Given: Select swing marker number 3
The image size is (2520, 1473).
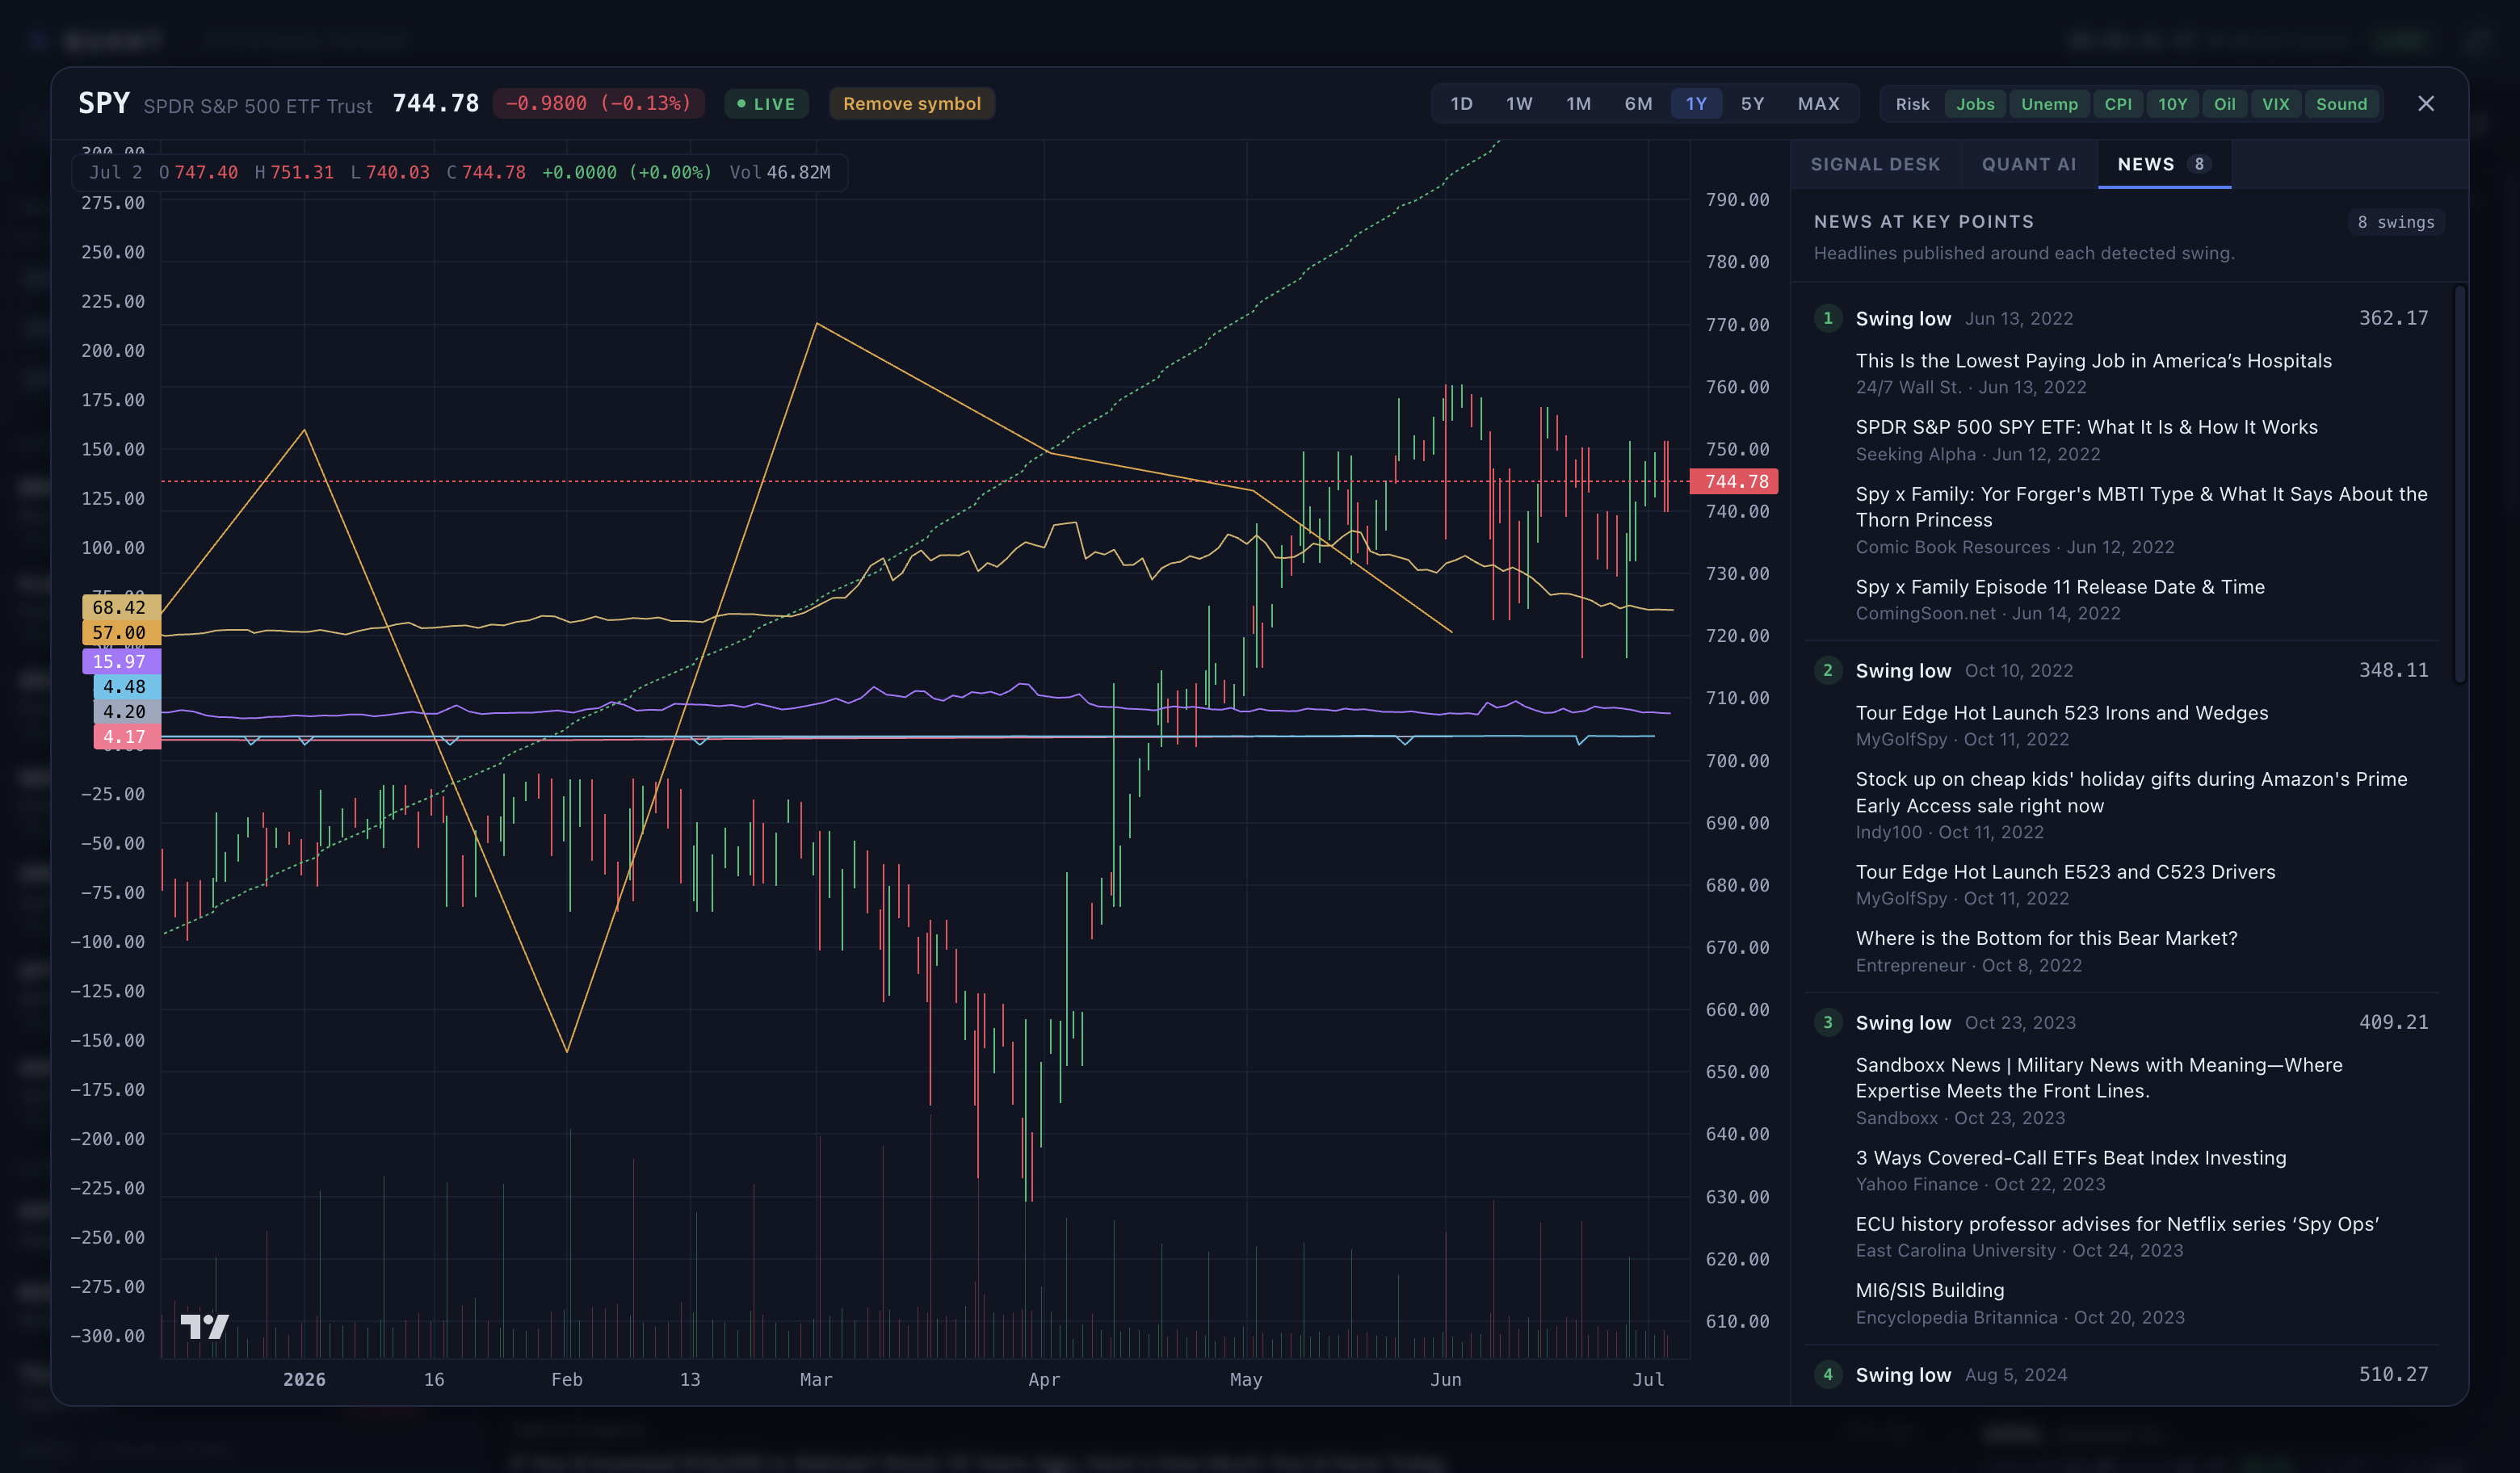Looking at the screenshot, I should pyautogui.click(x=1828, y=1022).
